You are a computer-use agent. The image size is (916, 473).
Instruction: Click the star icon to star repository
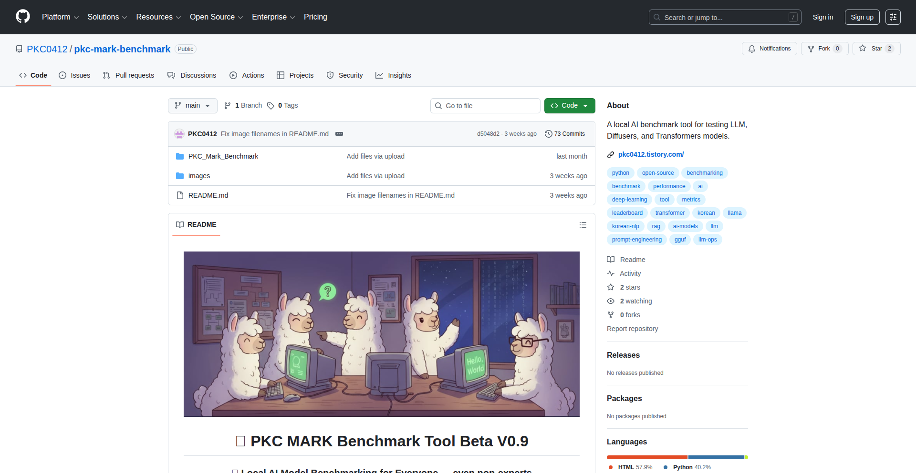pos(863,48)
